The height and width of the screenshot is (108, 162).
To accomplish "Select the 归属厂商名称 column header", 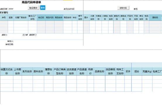I will (x=21, y=18).
